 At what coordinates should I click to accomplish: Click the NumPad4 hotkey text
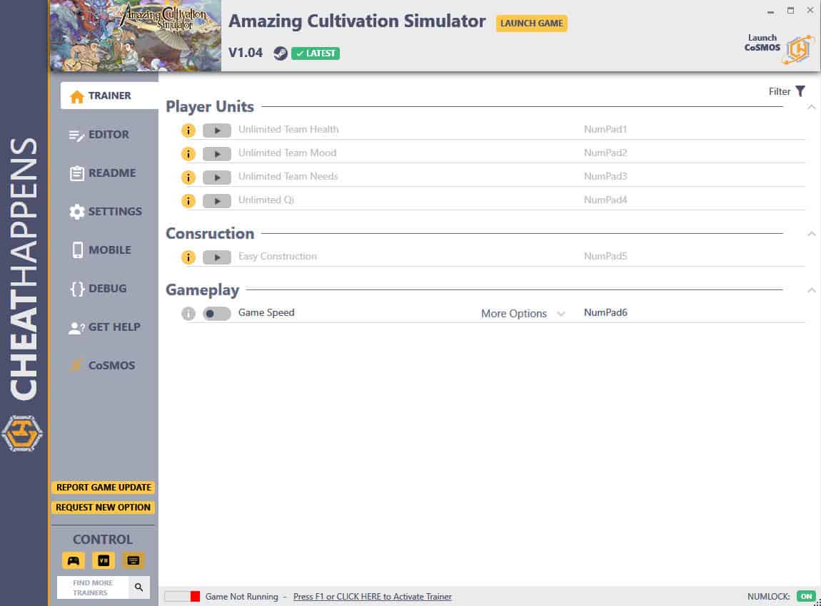pos(605,200)
